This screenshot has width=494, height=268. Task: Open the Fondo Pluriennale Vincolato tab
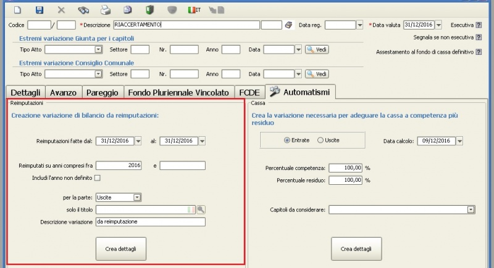pyautogui.click(x=178, y=92)
